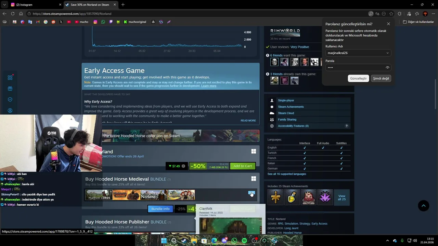Open the browser profile avatar
Image resolution: width=438 pixels, height=246 pixels.
click(425, 14)
